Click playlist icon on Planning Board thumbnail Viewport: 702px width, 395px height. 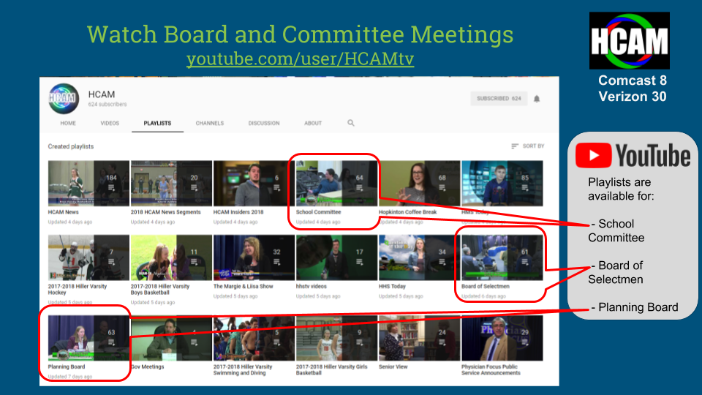(x=111, y=342)
